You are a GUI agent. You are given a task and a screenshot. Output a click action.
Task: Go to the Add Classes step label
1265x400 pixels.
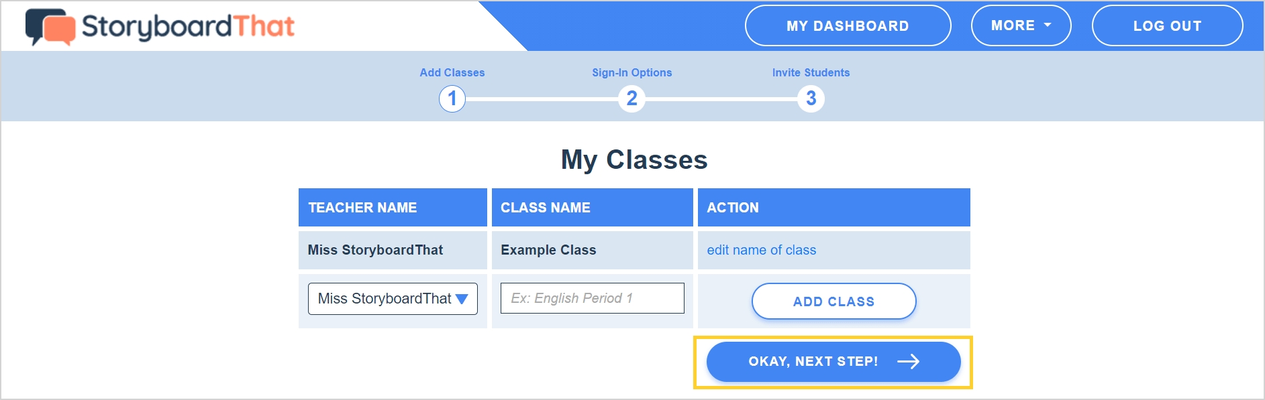click(452, 72)
